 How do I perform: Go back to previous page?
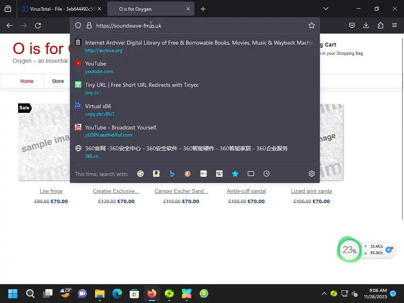[x=9, y=26]
